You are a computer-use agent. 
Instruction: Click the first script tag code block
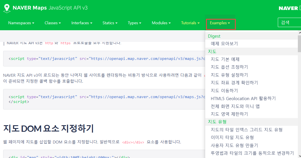point(104,58)
